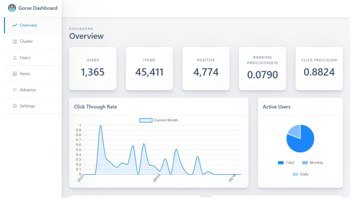Image resolution: width=355 pixels, height=202 pixels.
Task: Select the Users count card
Action: [93, 68]
